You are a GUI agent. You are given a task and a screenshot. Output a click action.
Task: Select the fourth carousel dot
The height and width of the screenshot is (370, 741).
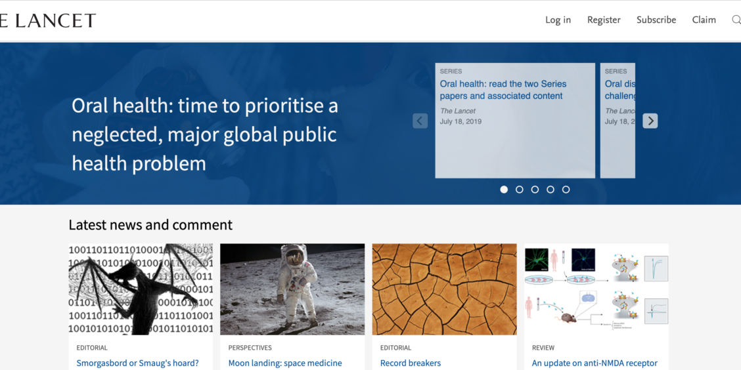point(550,189)
